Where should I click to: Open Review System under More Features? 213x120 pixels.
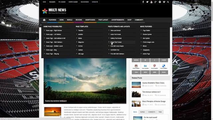[x=147, y=34]
